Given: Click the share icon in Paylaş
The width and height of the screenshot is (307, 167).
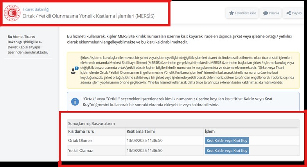Looking at the screenshot, I should 289,13.
